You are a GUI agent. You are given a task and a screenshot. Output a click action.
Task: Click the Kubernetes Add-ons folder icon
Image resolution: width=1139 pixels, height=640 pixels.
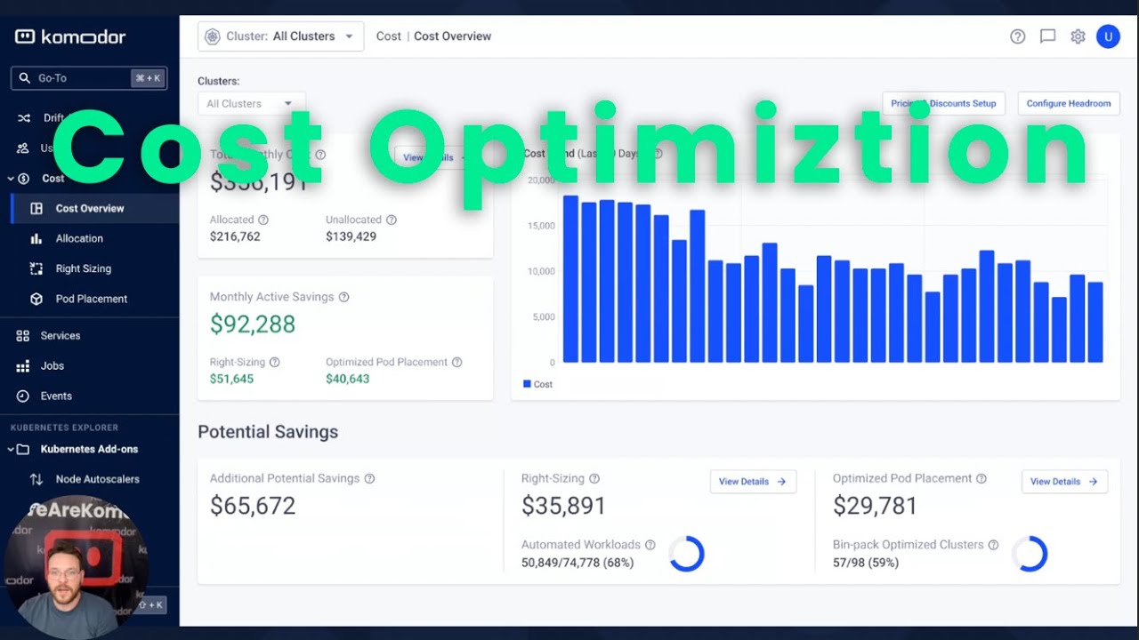click(x=23, y=449)
